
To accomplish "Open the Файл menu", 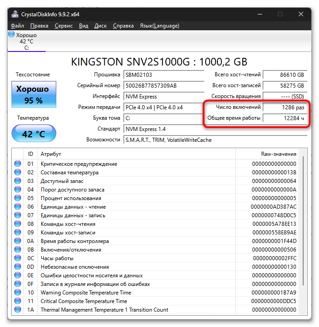I will 17,26.
